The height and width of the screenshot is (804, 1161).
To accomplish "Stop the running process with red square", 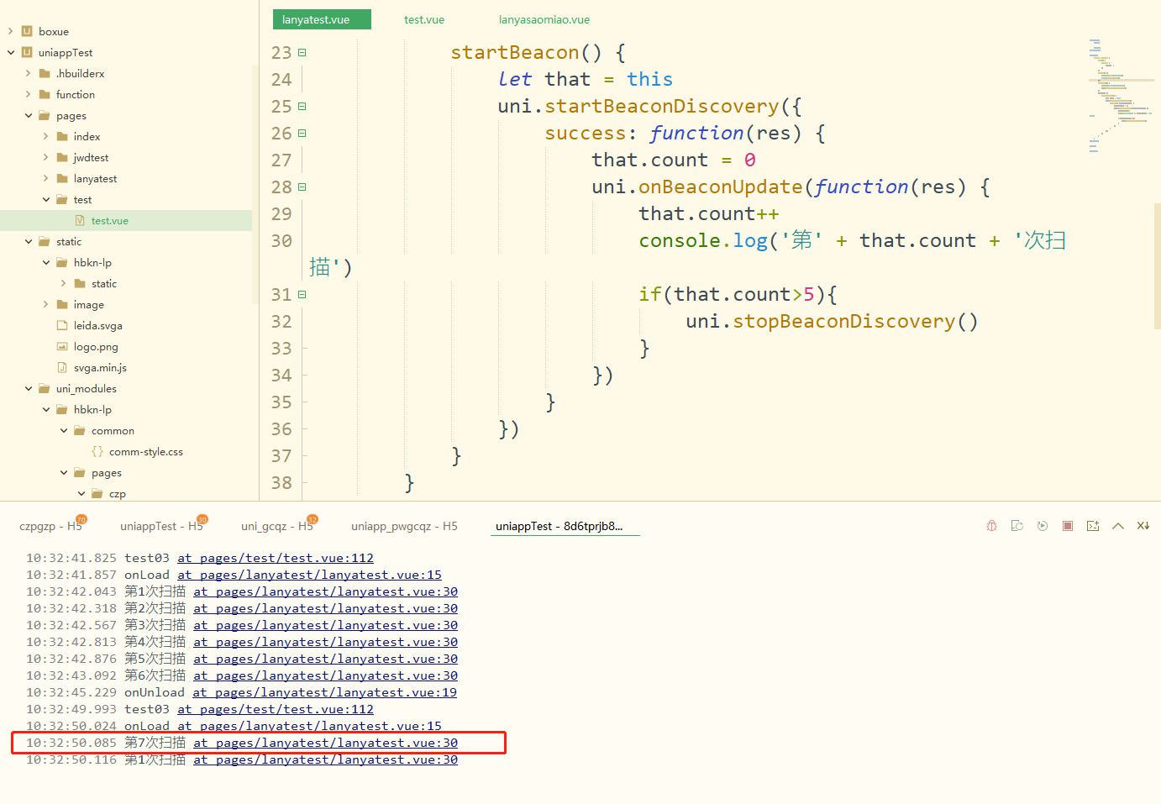I will [1068, 526].
